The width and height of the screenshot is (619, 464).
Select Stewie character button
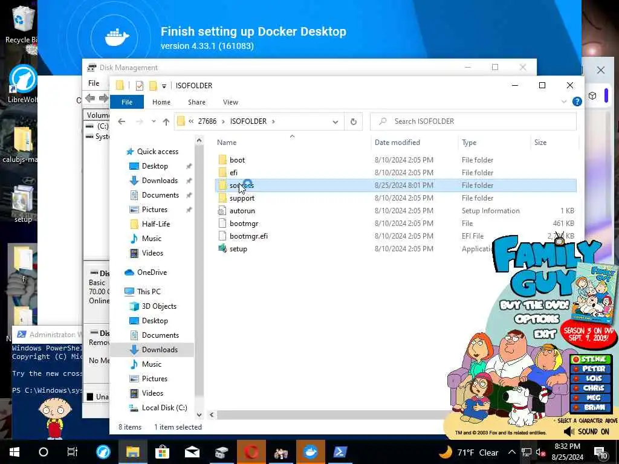click(591, 359)
